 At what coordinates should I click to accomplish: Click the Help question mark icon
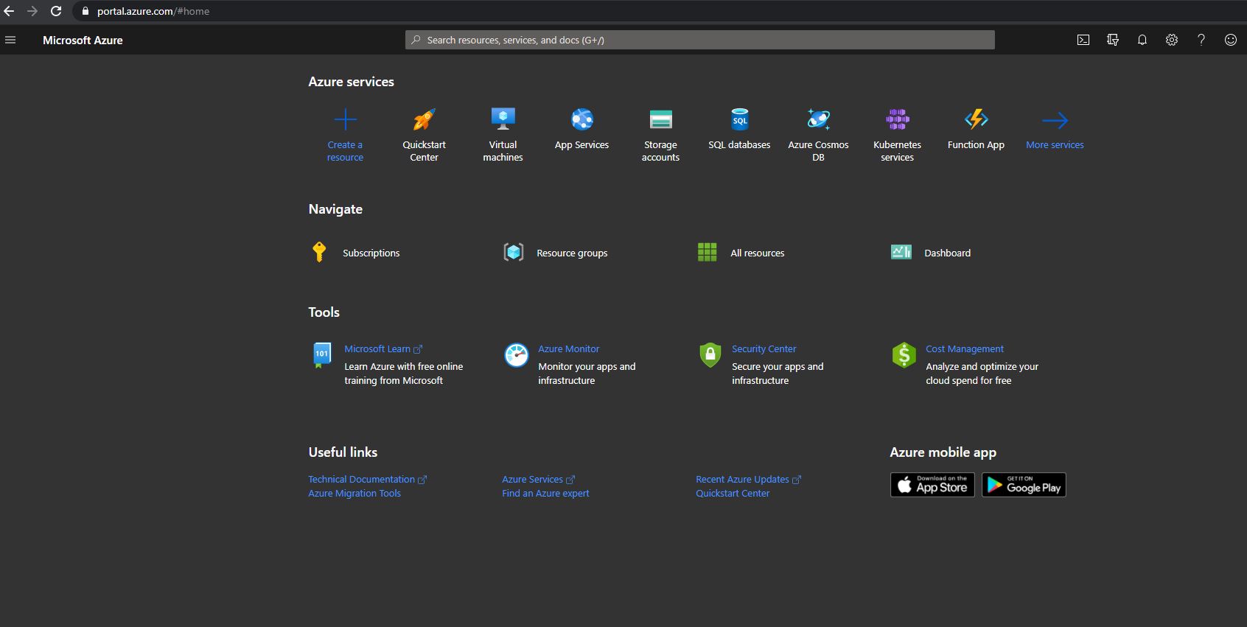point(1201,41)
